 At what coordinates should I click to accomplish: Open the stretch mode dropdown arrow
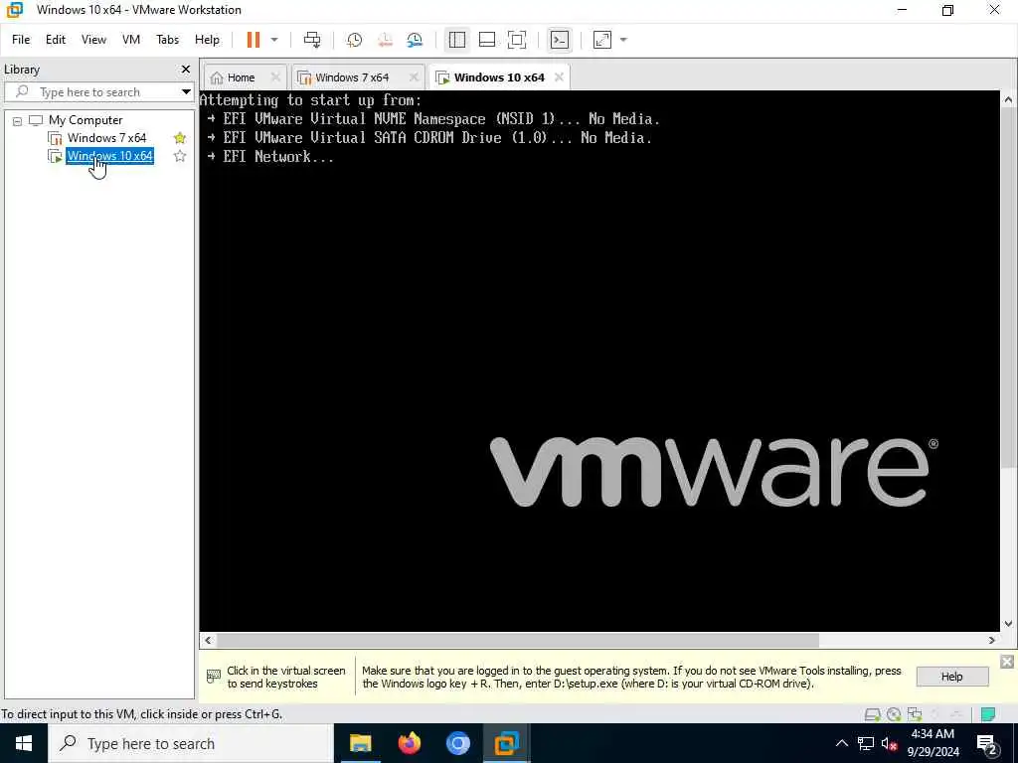point(623,40)
